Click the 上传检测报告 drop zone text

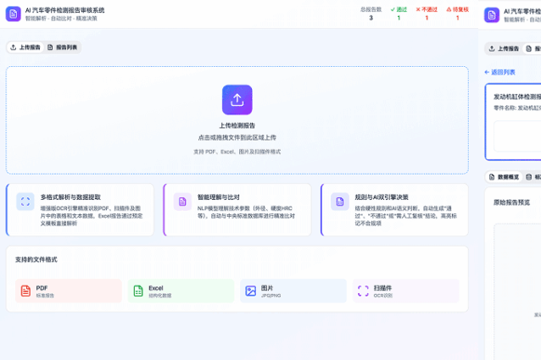(x=237, y=125)
